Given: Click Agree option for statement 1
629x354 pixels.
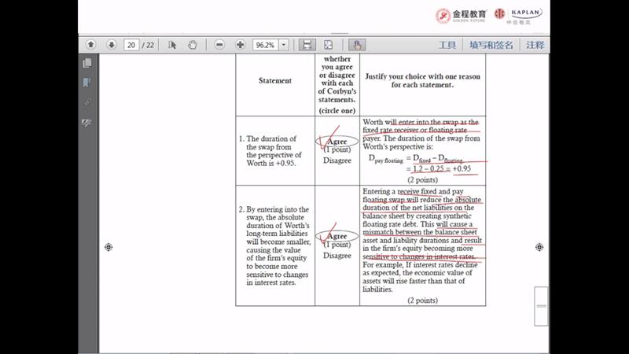Looking at the screenshot, I should pyautogui.click(x=337, y=142).
